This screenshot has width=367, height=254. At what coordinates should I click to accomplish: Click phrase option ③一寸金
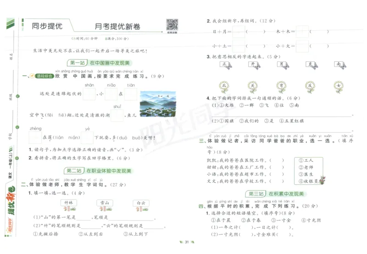pos(281,220)
